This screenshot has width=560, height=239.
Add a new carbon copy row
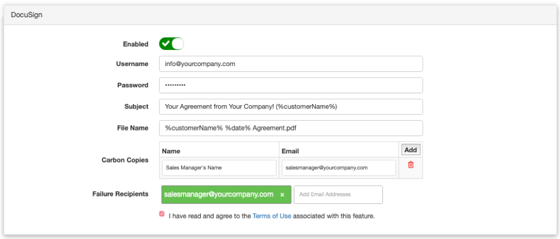tap(411, 150)
